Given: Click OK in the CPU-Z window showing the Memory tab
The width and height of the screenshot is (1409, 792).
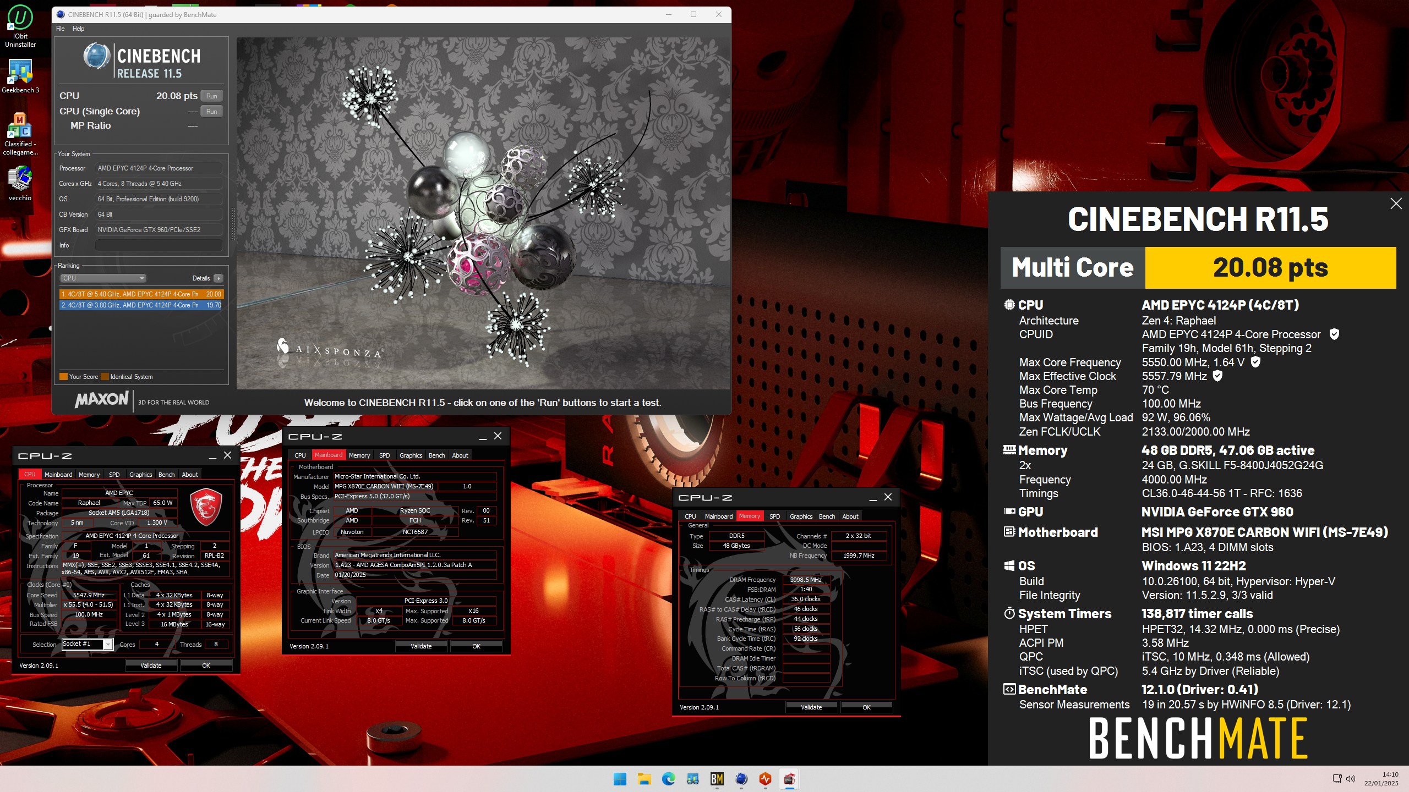Looking at the screenshot, I should [867, 707].
